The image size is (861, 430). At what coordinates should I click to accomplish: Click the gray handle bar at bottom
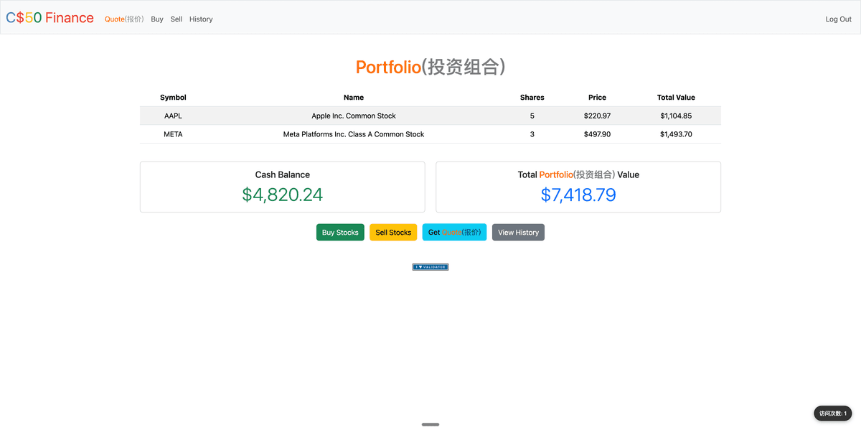click(x=430, y=424)
